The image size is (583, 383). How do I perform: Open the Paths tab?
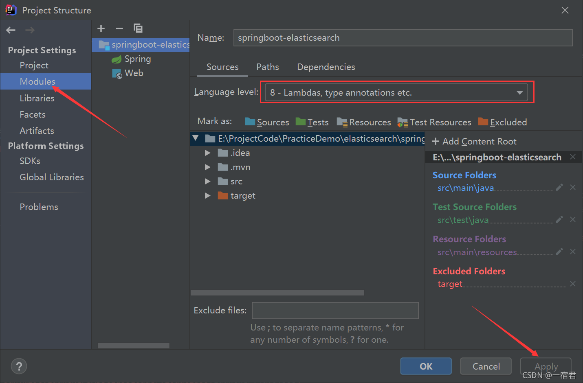tap(268, 67)
